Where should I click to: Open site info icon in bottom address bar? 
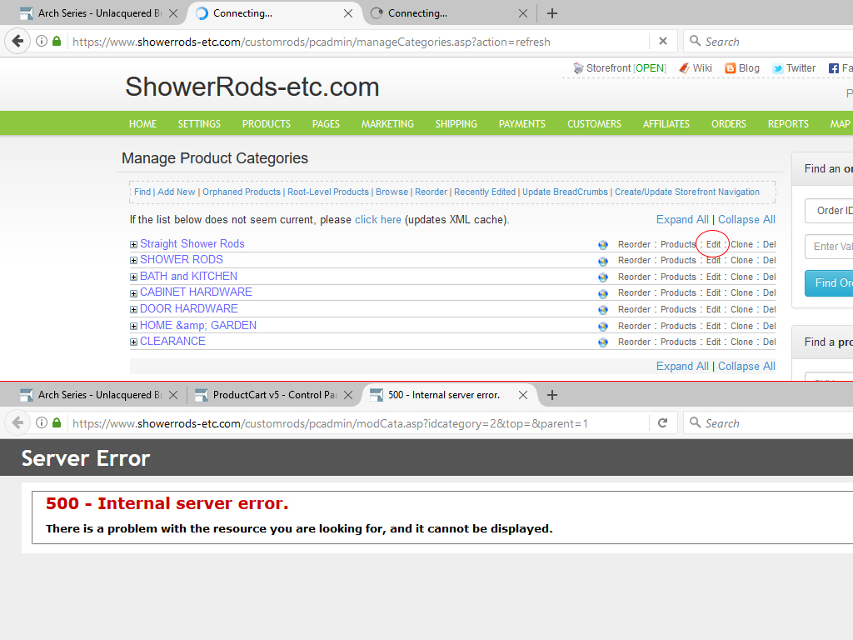click(42, 422)
